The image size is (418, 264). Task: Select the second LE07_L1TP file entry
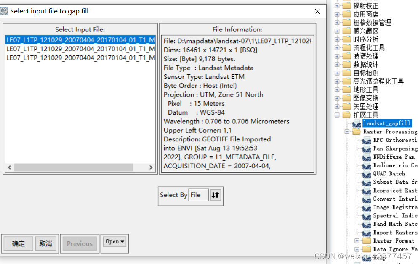point(80,49)
